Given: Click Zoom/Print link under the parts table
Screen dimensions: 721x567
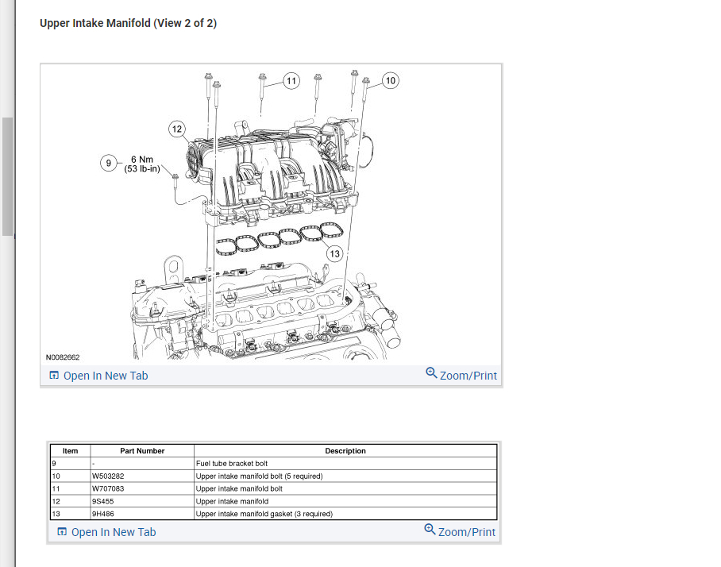Looking at the screenshot, I should (x=460, y=531).
